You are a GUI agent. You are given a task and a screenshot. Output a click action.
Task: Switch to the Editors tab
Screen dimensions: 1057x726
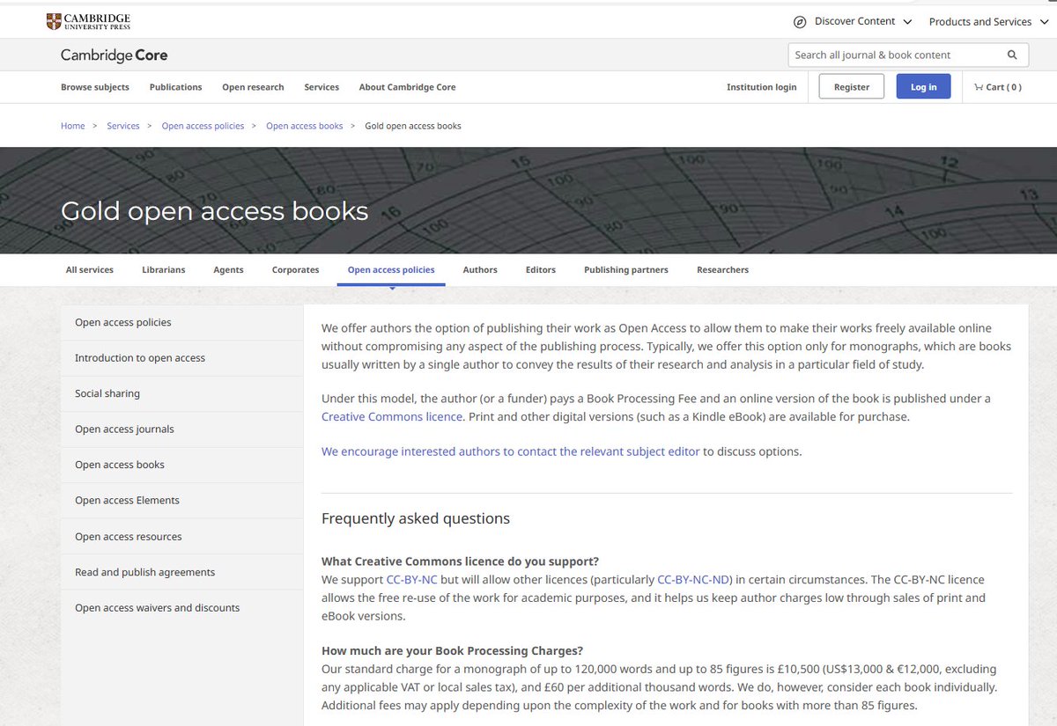pos(541,270)
